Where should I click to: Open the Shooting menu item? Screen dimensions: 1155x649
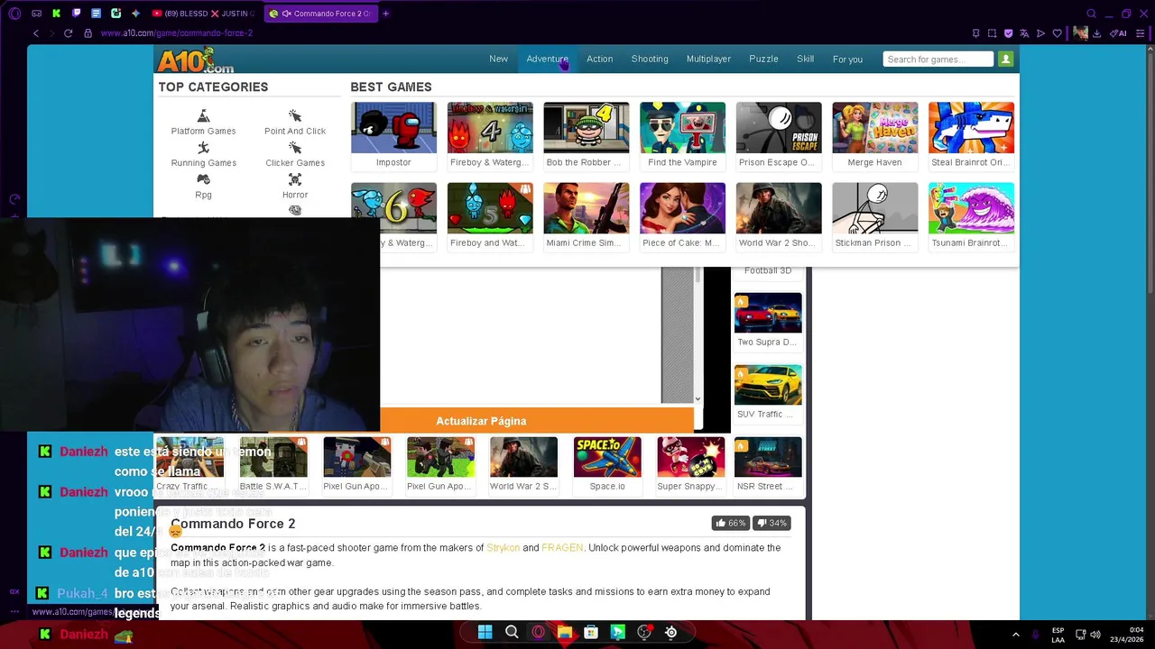[650, 59]
